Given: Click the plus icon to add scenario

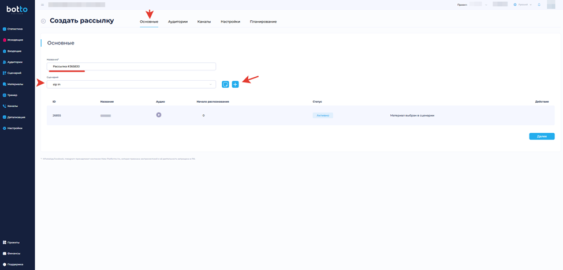Looking at the screenshot, I should (x=235, y=84).
